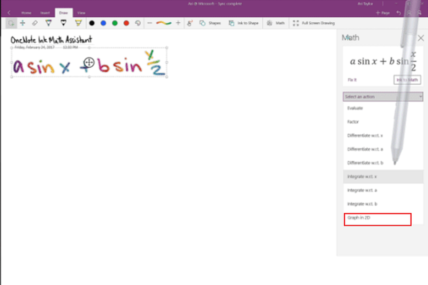Enable Ink to Shape conversion

click(244, 23)
